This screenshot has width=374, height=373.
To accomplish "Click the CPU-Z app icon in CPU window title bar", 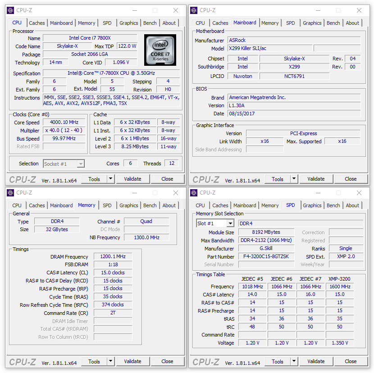I will coord(10,10).
